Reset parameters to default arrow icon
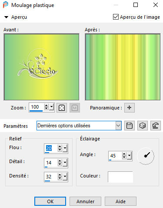Image resolution: width=163 pixels, height=208 pixels. tap(156, 126)
